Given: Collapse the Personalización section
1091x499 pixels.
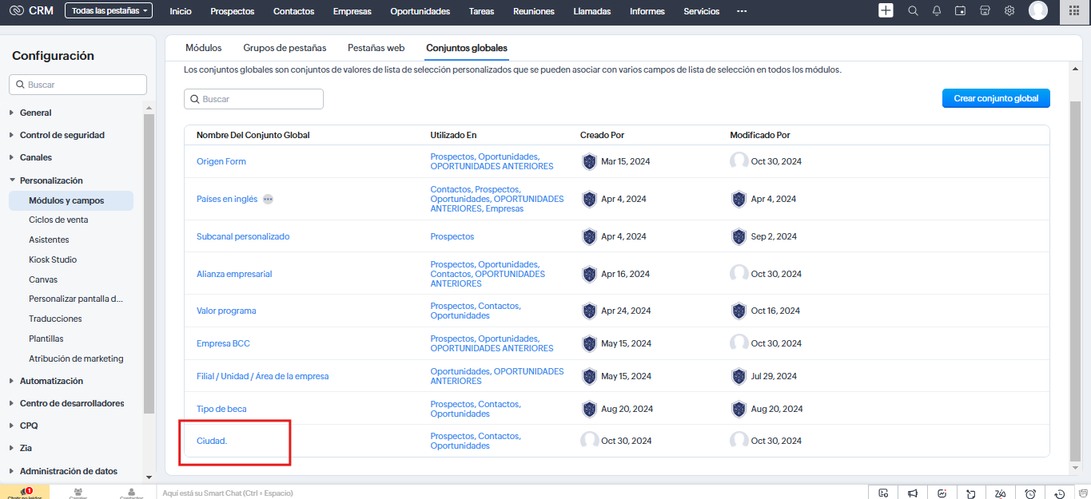Looking at the screenshot, I should [x=51, y=180].
